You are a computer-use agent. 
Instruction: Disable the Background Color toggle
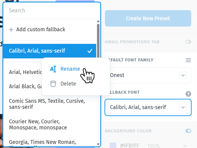(x=188, y=131)
